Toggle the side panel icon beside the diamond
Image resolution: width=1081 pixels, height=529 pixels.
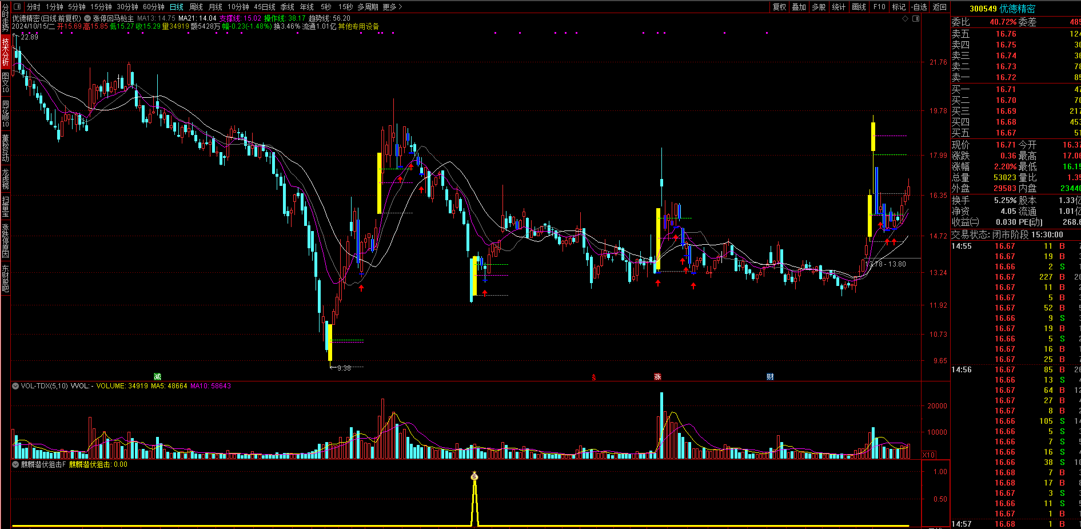click(916, 19)
